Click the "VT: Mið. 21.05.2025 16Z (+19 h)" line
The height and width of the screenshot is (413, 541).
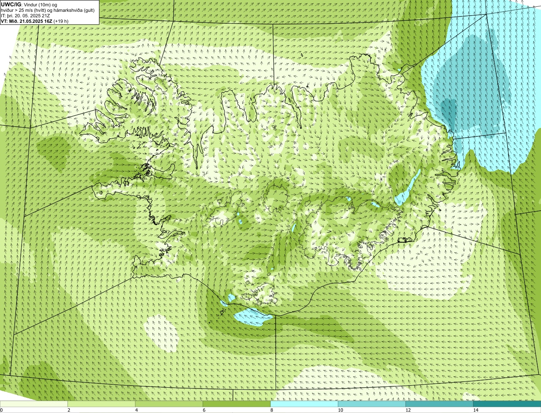coord(35,21)
